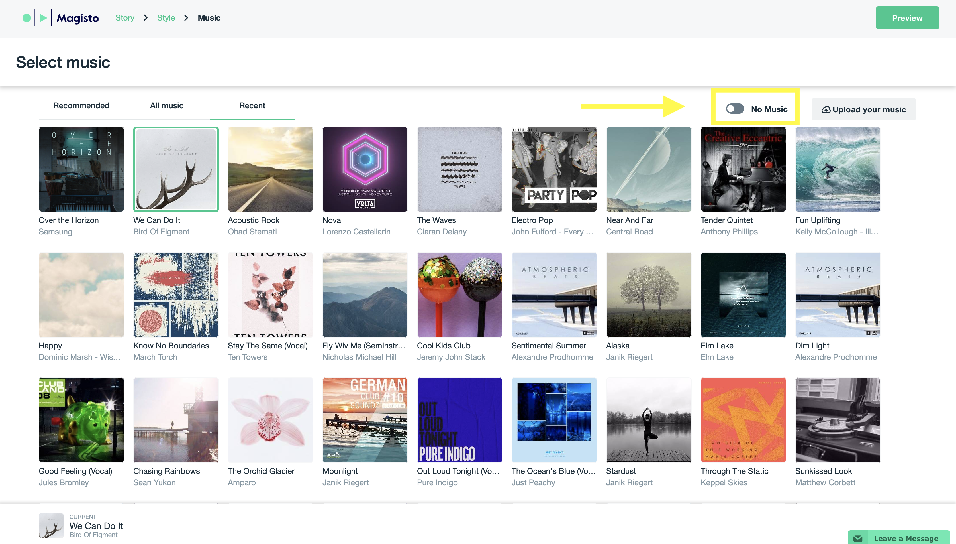This screenshot has width=956, height=544.
Task: Select Stardust yoga album cover
Action: (x=648, y=420)
